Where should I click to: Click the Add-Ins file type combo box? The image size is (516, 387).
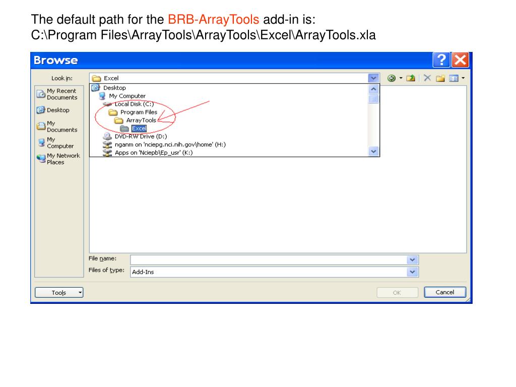click(274, 272)
